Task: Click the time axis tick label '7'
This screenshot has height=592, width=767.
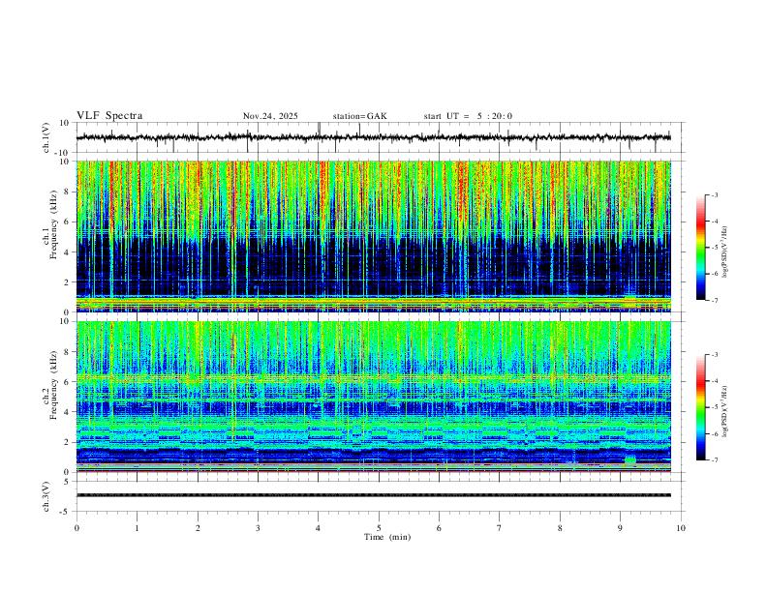Action: (x=500, y=528)
